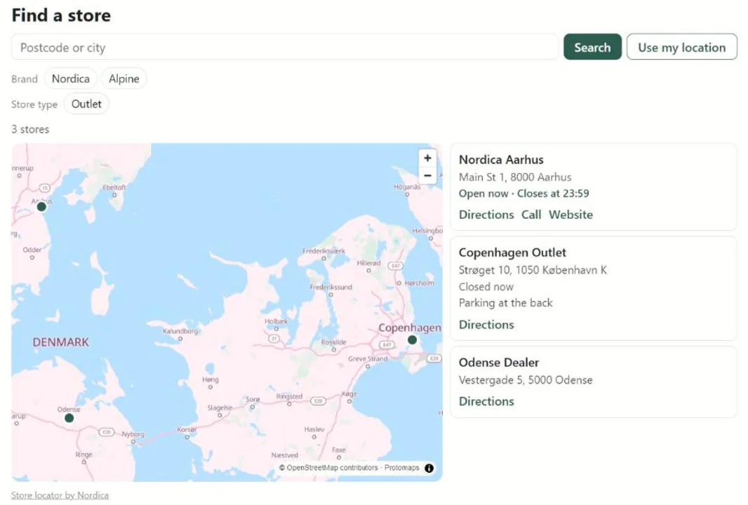748x505 pixels.
Task: Click address 'Strøget 10, 1050 København K'
Action: [533, 270]
